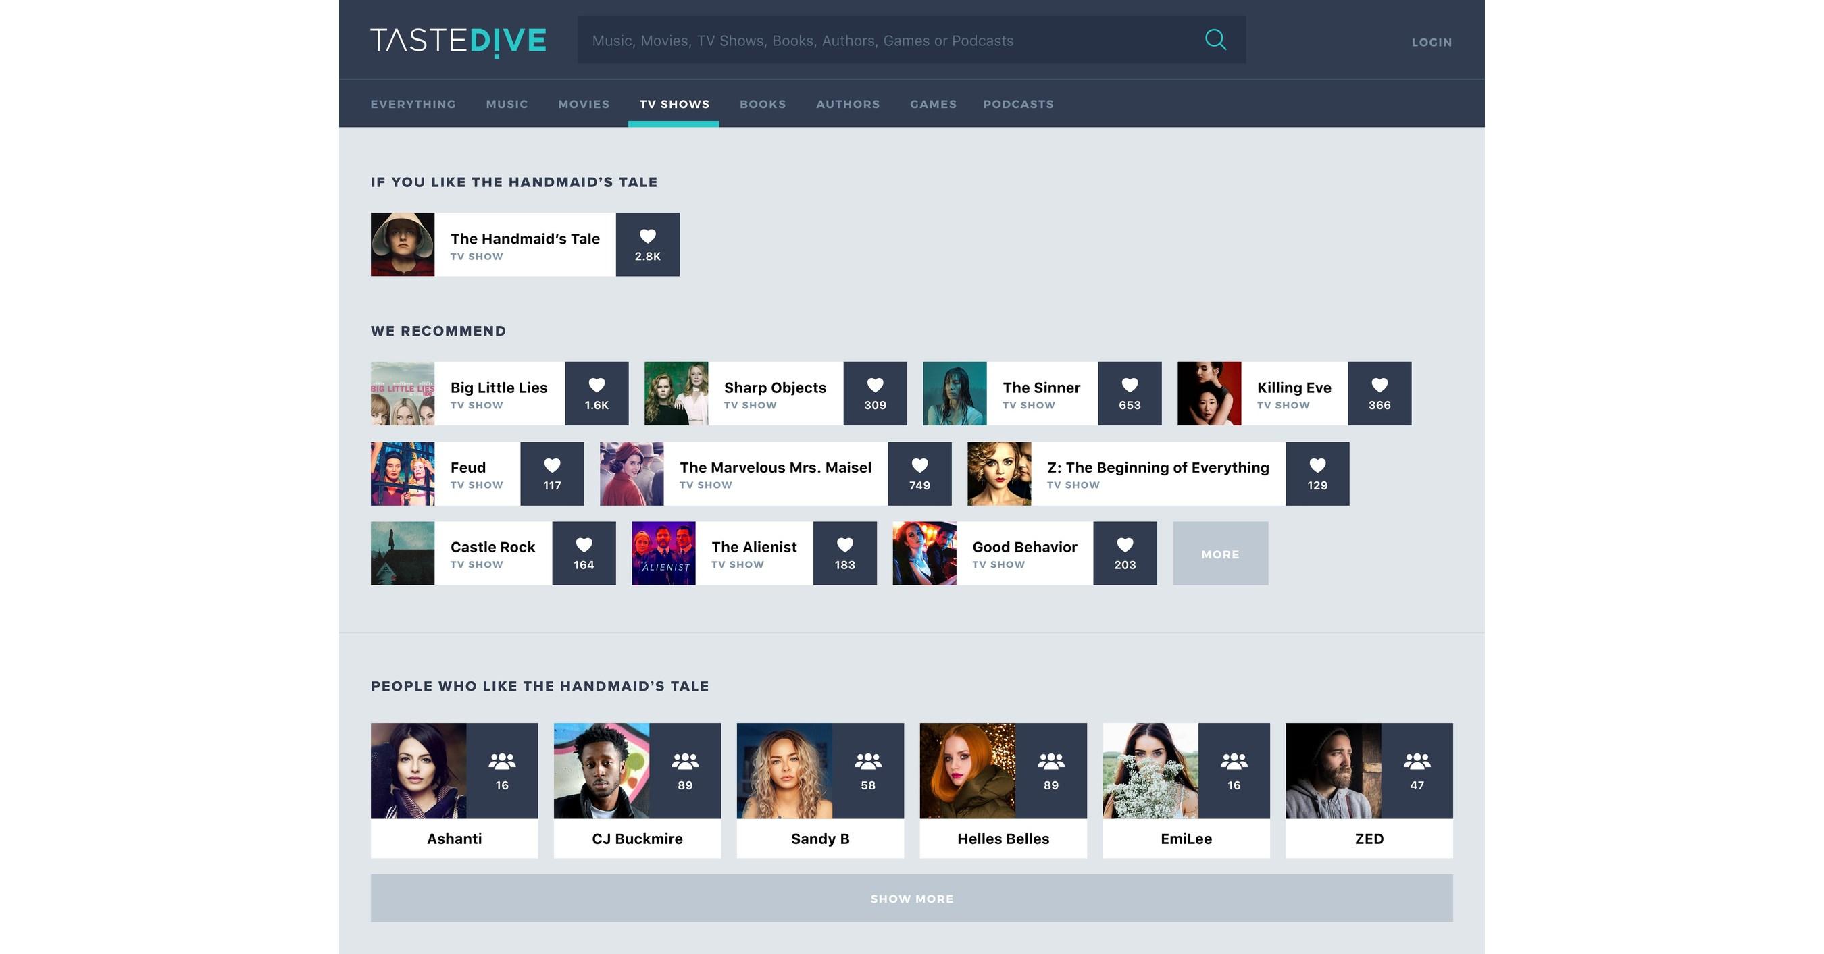Select the Movies tab

(x=582, y=103)
